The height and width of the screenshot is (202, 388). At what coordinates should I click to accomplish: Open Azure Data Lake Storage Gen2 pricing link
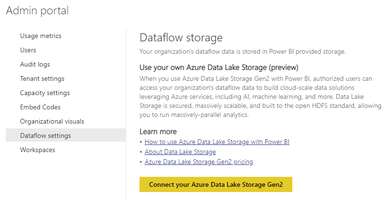tap(199, 162)
